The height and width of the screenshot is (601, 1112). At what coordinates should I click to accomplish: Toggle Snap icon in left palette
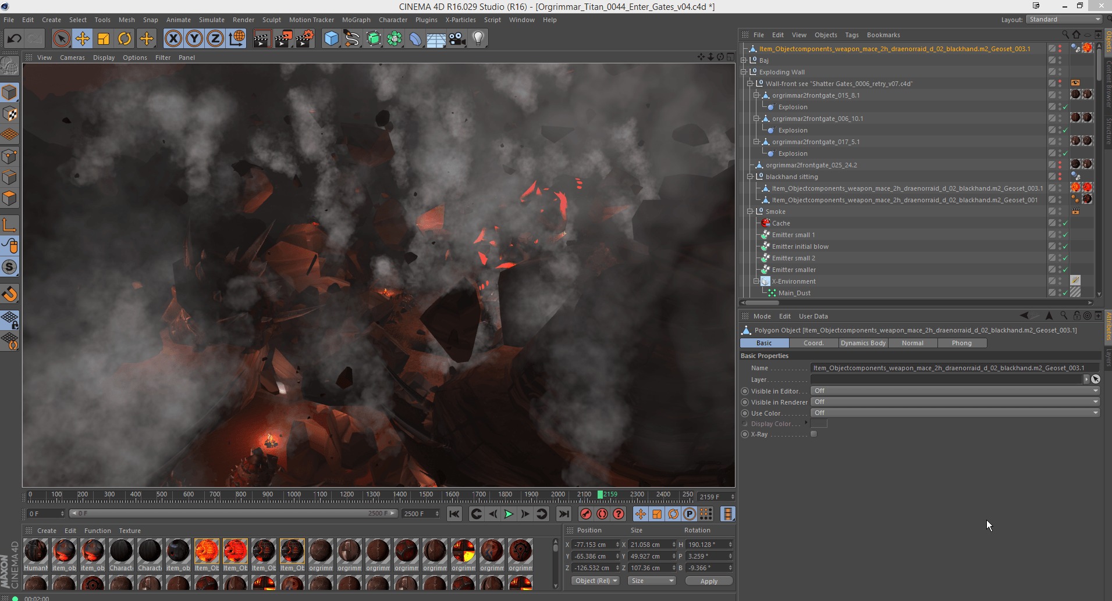coord(10,267)
